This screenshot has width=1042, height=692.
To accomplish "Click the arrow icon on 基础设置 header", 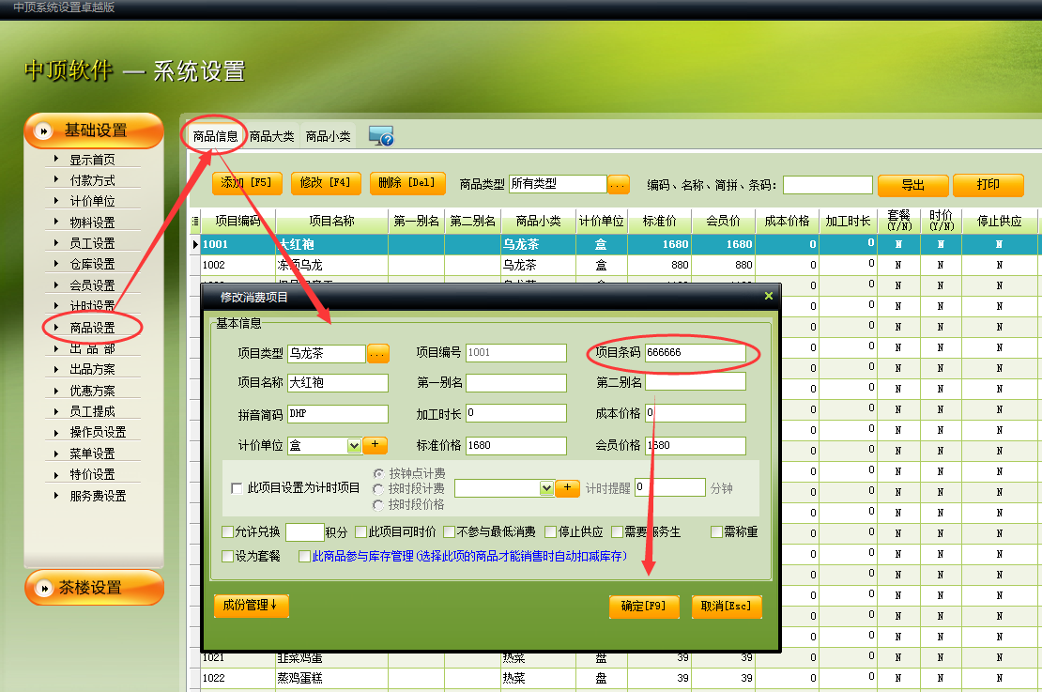I will pyautogui.click(x=43, y=131).
